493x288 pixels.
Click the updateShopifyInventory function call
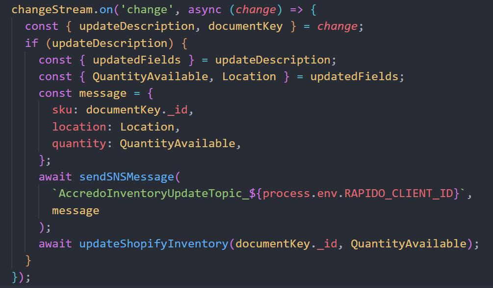point(153,244)
